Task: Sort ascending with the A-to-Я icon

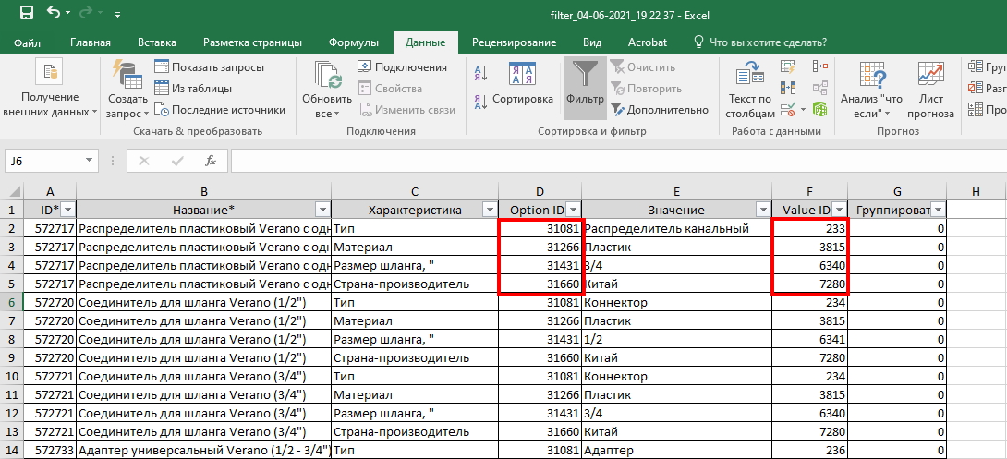Action: [x=480, y=75]
